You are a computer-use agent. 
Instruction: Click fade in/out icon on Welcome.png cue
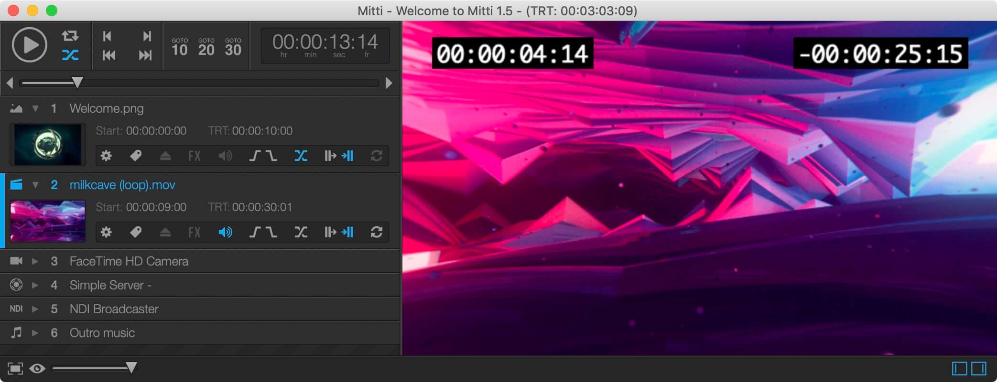click(263, 156)
